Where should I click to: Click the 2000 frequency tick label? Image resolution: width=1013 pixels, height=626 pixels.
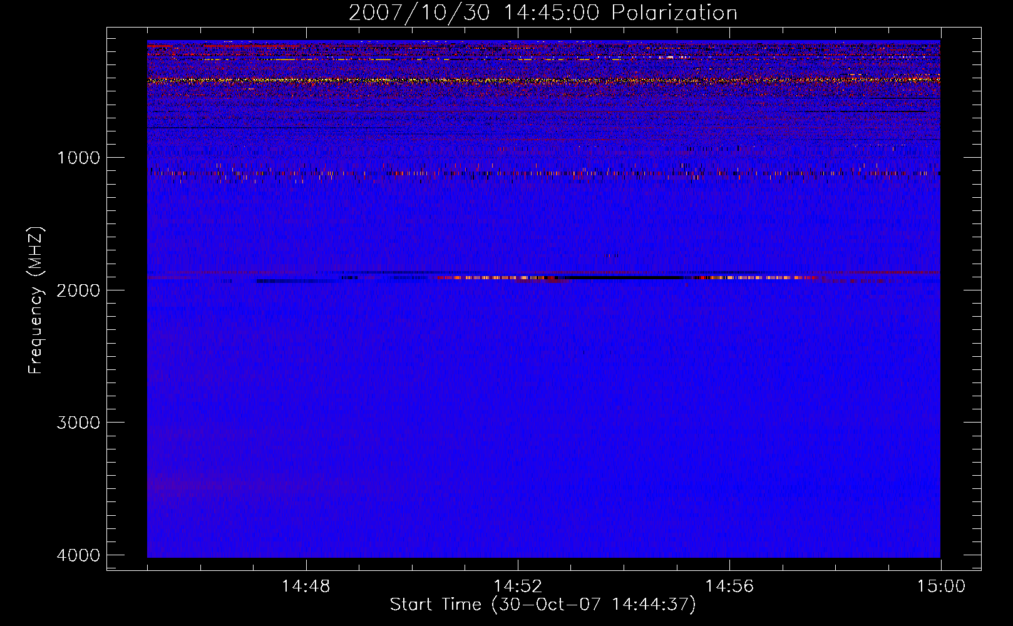coord(78,290)
